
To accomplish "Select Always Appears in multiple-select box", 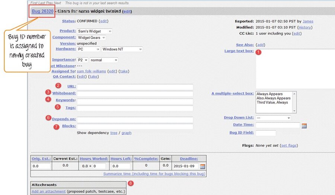I will click(x=269, y=94).
